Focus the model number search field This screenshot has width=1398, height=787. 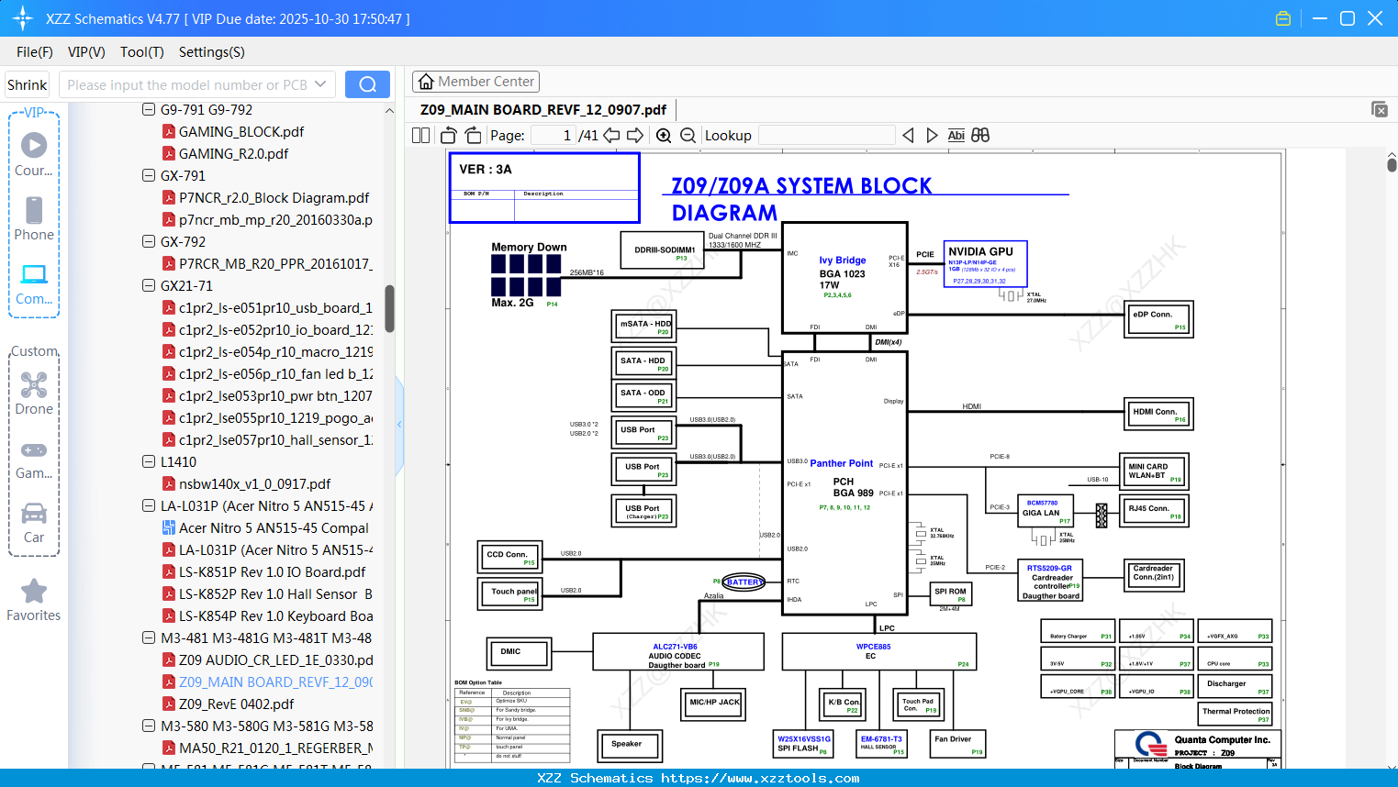point(186,84)
